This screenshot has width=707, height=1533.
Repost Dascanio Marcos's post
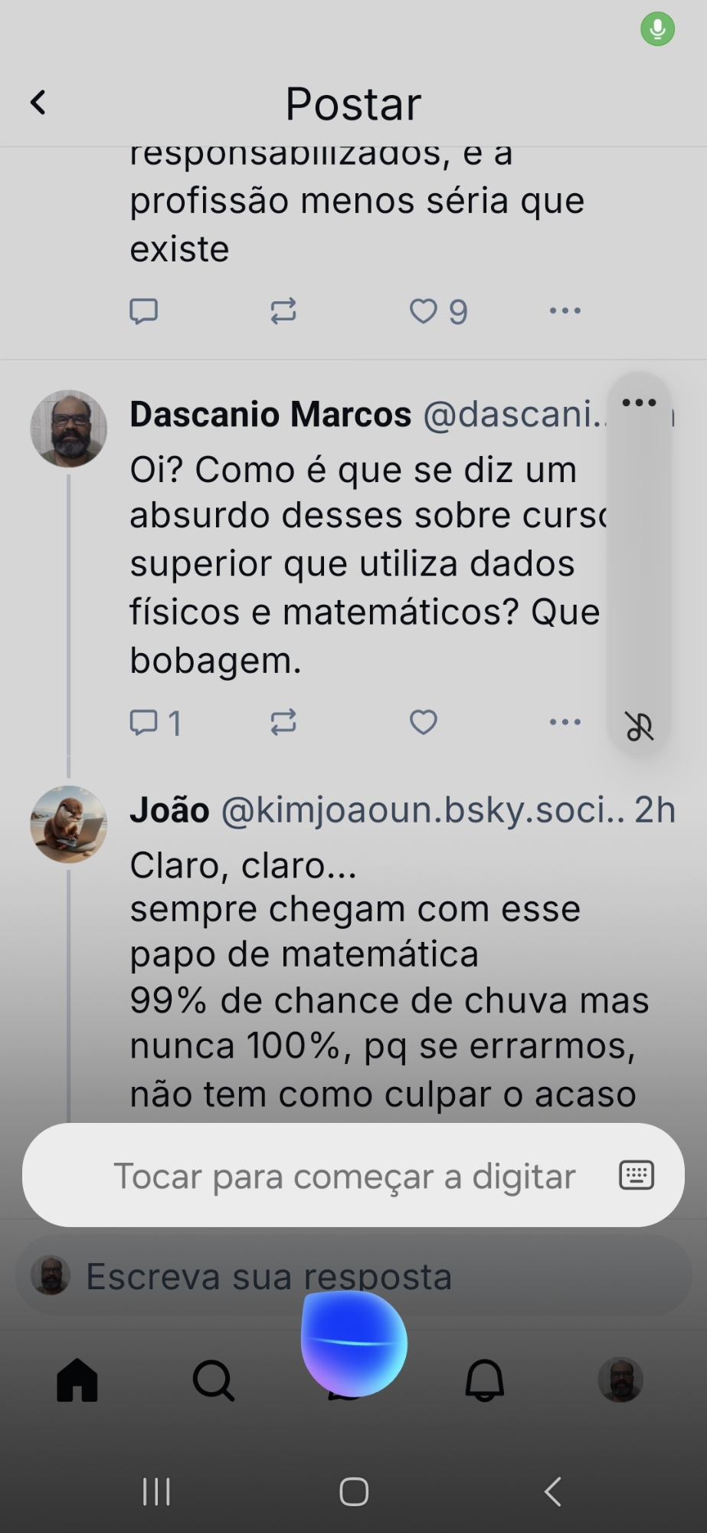[283, 722]
